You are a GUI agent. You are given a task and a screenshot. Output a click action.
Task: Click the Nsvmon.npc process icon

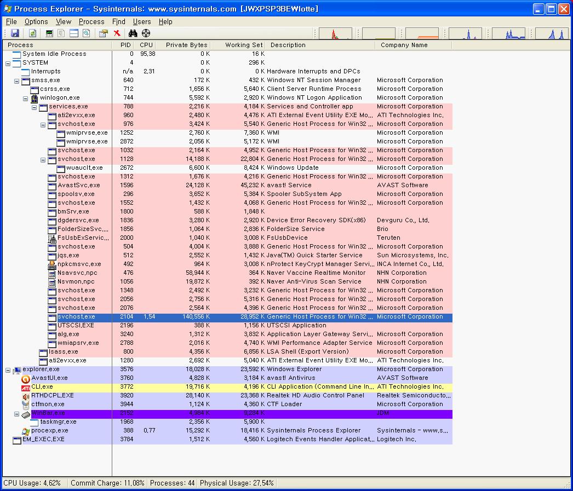pos(52,282)
